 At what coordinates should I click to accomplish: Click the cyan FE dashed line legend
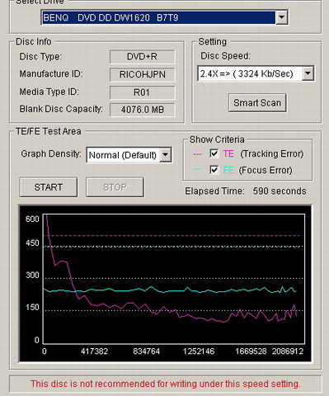pos(197,170)
